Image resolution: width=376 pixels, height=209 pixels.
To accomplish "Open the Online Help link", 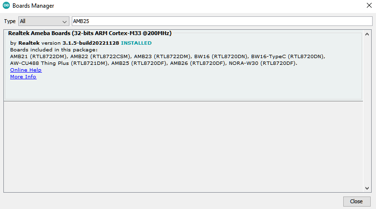I will click(26, 70).
